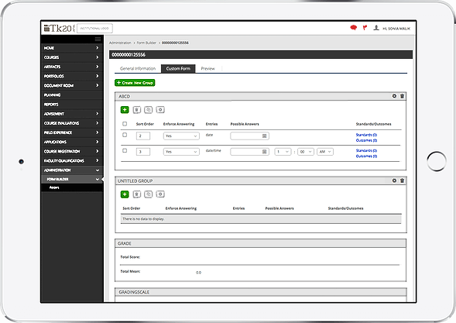Collapse sidebar using the hamburger menu icon
Screen dimensions: 456x323
(x=98, y=39)
